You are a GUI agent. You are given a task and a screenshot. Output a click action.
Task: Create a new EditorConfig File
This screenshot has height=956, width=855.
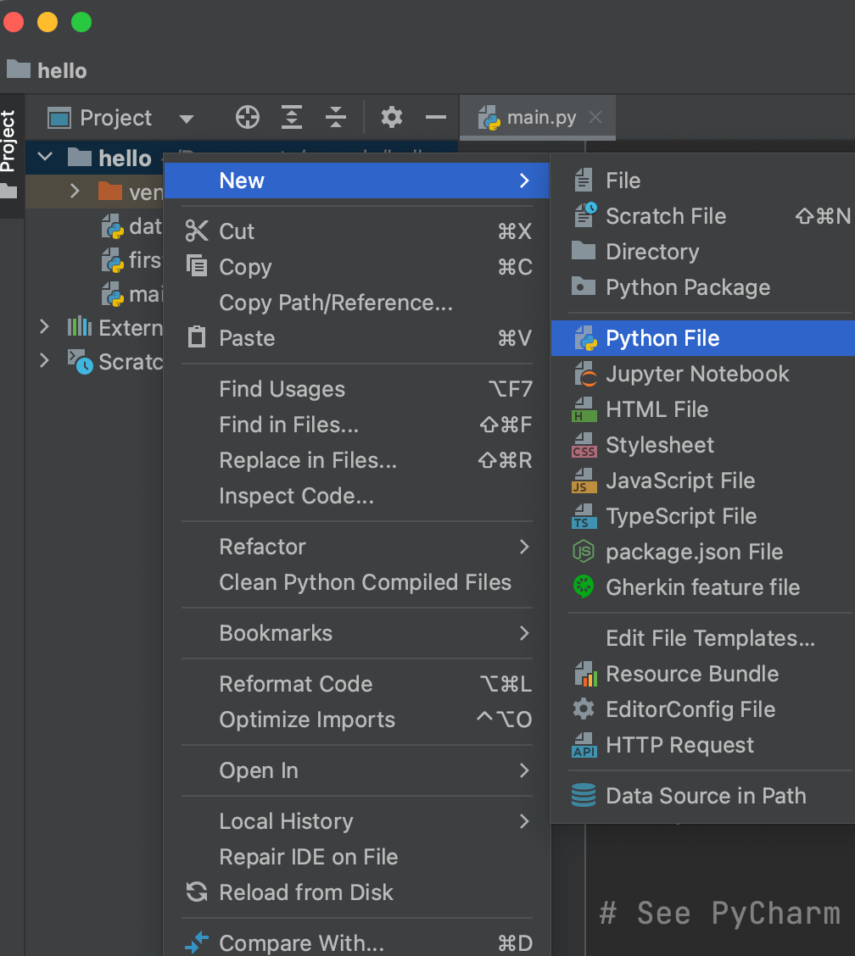(x=703, y=709)
